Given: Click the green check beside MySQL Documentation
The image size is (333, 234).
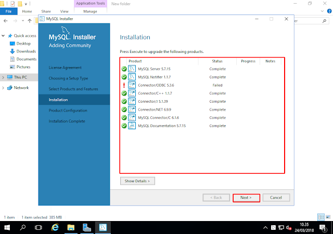Looking at the screenshot, I should (124, 126).
